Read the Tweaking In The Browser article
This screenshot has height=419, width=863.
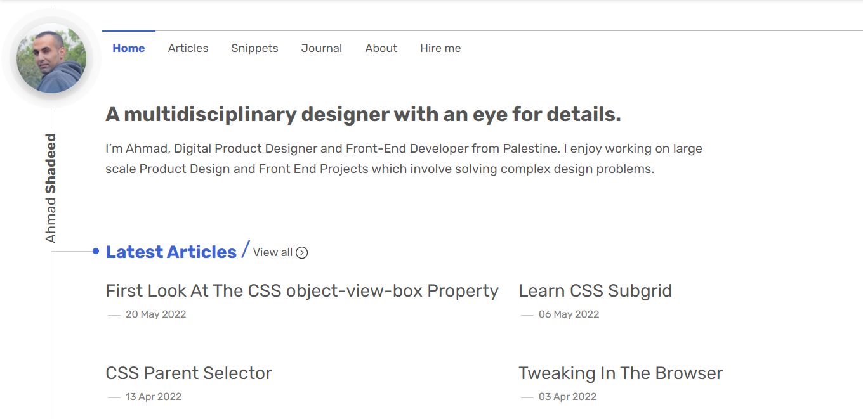[x=621, y=373]
